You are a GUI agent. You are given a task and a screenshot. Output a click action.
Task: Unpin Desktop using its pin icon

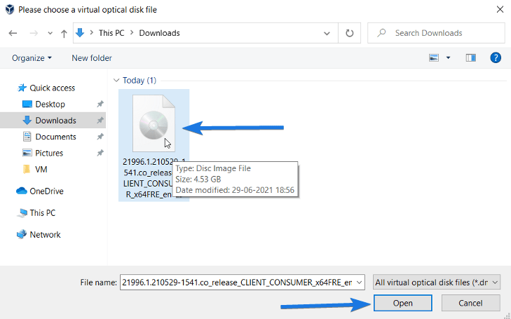point(100,104)
